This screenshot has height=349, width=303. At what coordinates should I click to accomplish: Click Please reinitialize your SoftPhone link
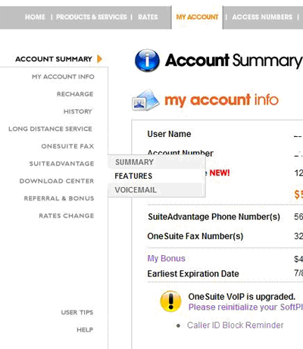tap(245, 307)
